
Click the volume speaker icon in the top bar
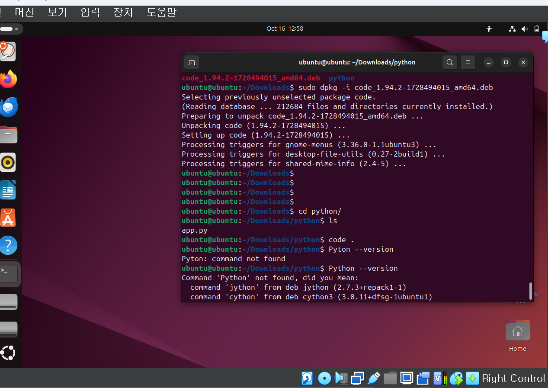524,29
